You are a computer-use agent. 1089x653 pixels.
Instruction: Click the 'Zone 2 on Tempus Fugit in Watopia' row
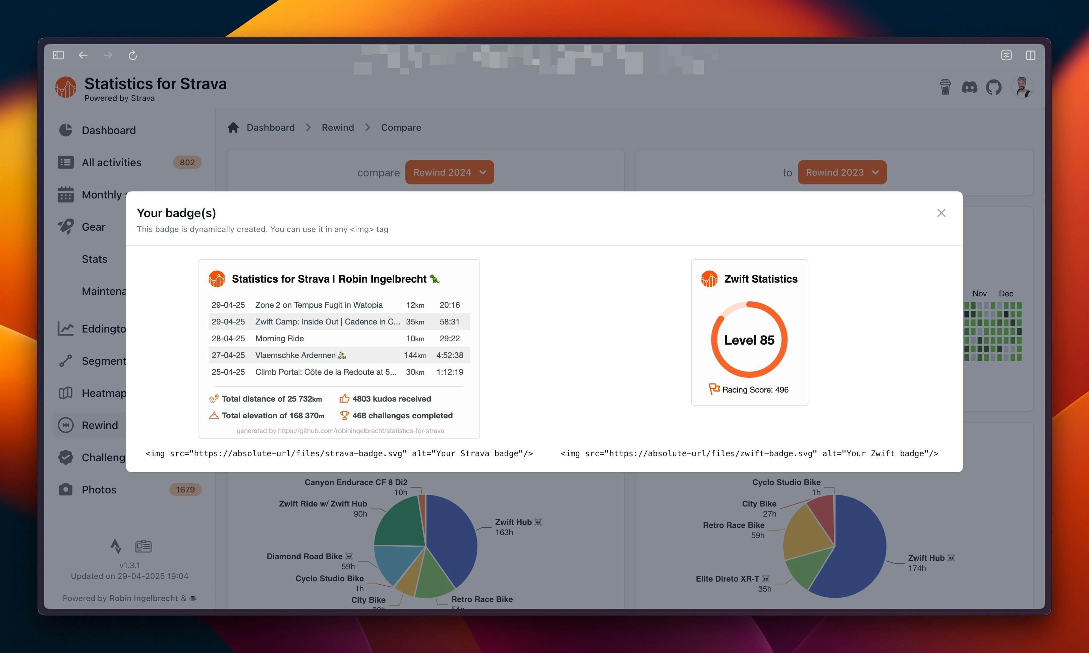point(339,305)
